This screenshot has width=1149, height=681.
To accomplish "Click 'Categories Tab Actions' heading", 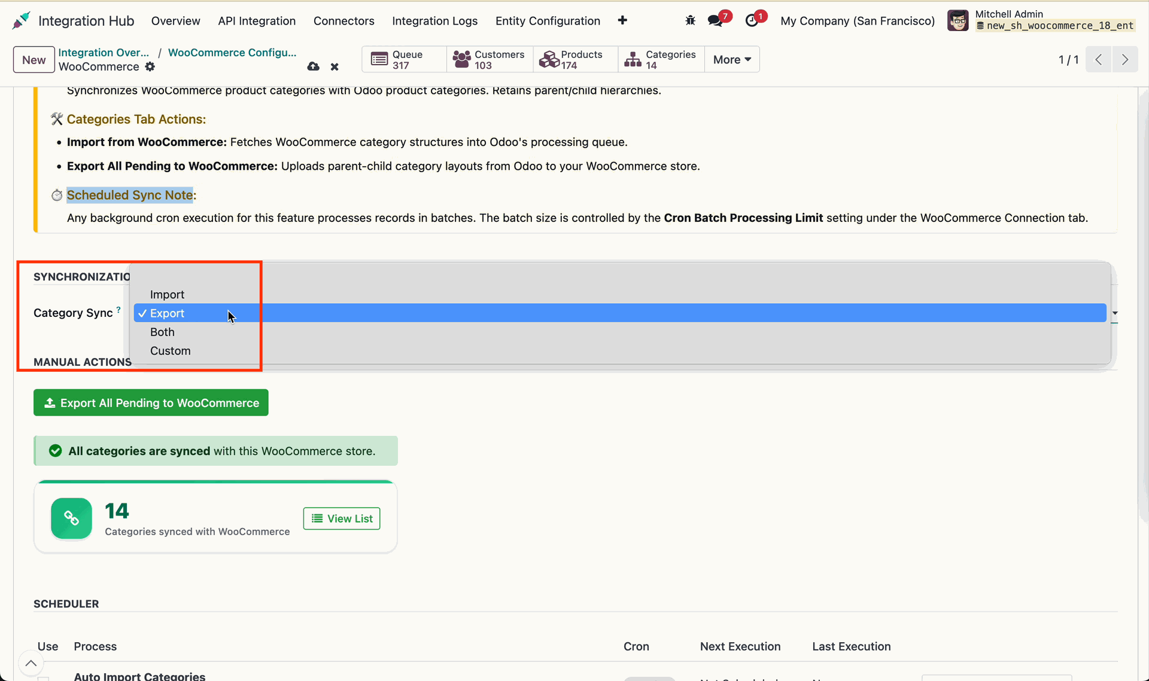I will (136, 119).
